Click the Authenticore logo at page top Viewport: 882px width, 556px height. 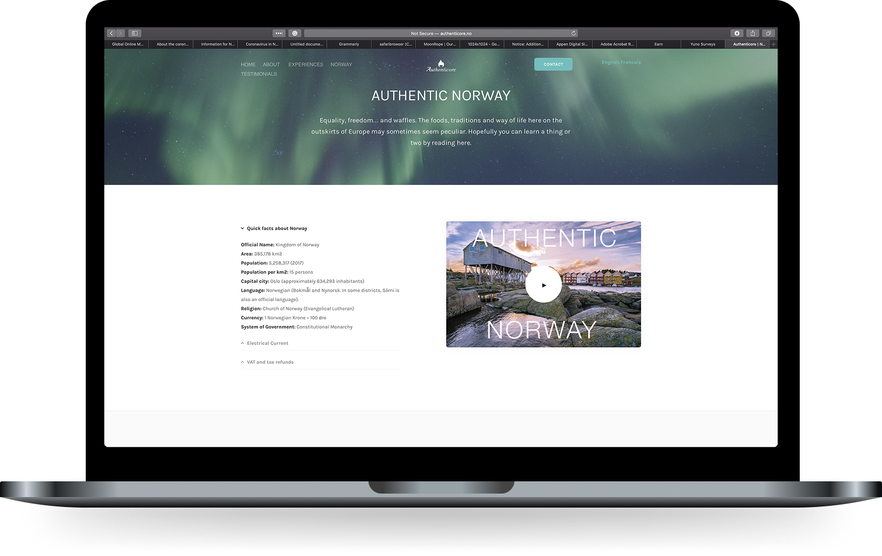[x=442, y=65]
